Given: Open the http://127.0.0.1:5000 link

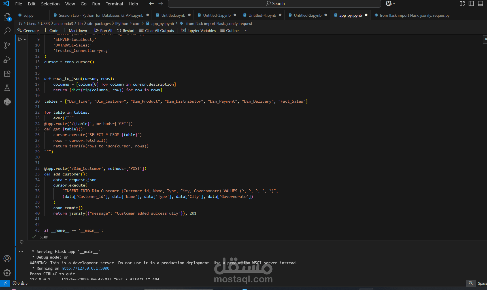Looking at the screenshot, I should pos(85,268).
